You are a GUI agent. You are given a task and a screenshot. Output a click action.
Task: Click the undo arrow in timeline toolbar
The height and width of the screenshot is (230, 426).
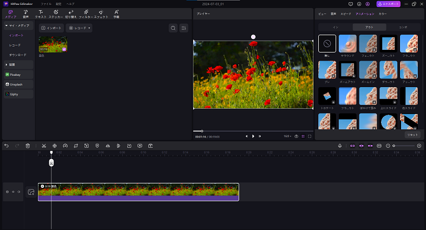(x=6, y=146)
